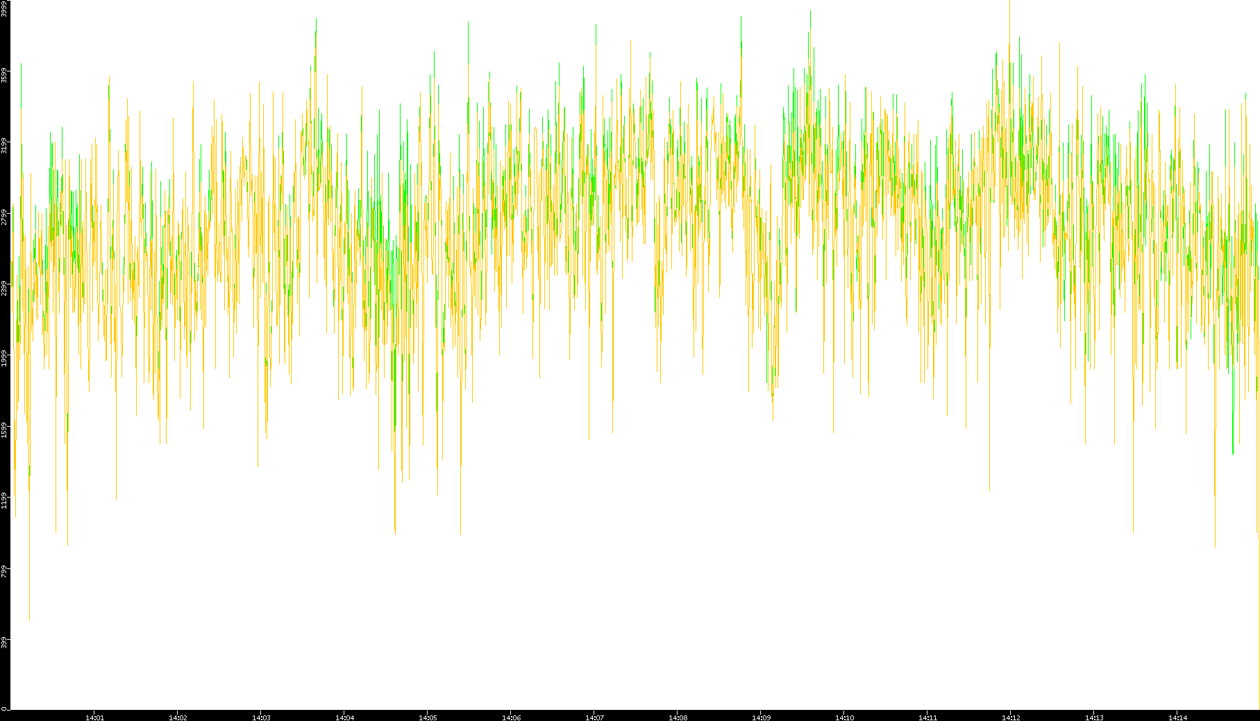Click the 1199 label on vertical axis
This screenshot has height=721, width=1260.
point(4,500)
